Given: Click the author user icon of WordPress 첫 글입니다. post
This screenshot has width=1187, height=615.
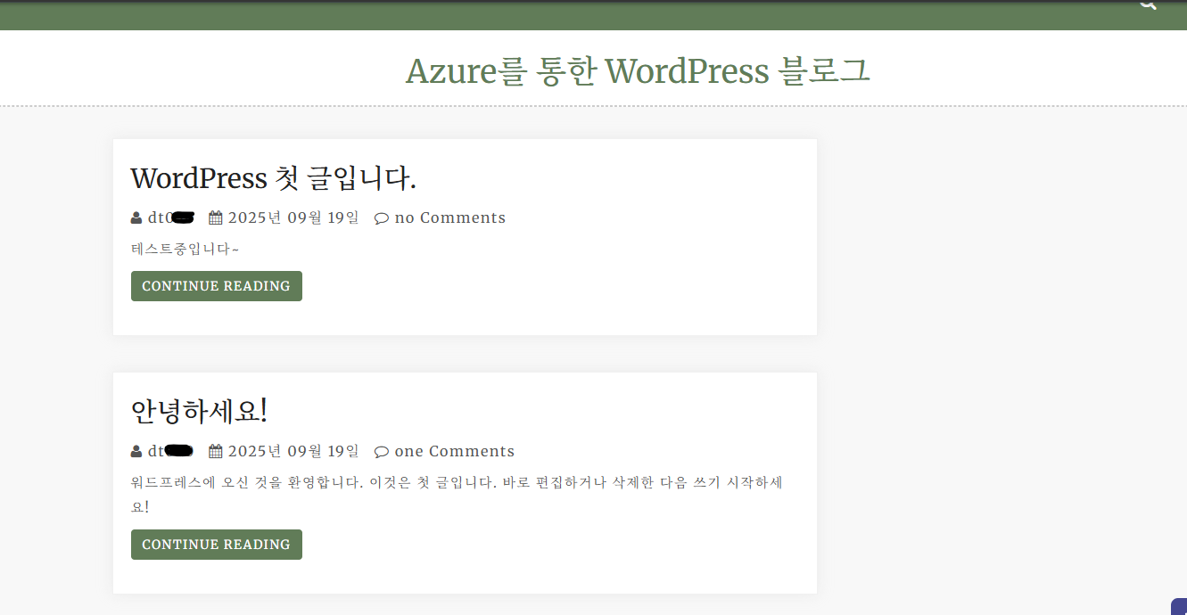Looking at the screenshot, I should 136,217.
